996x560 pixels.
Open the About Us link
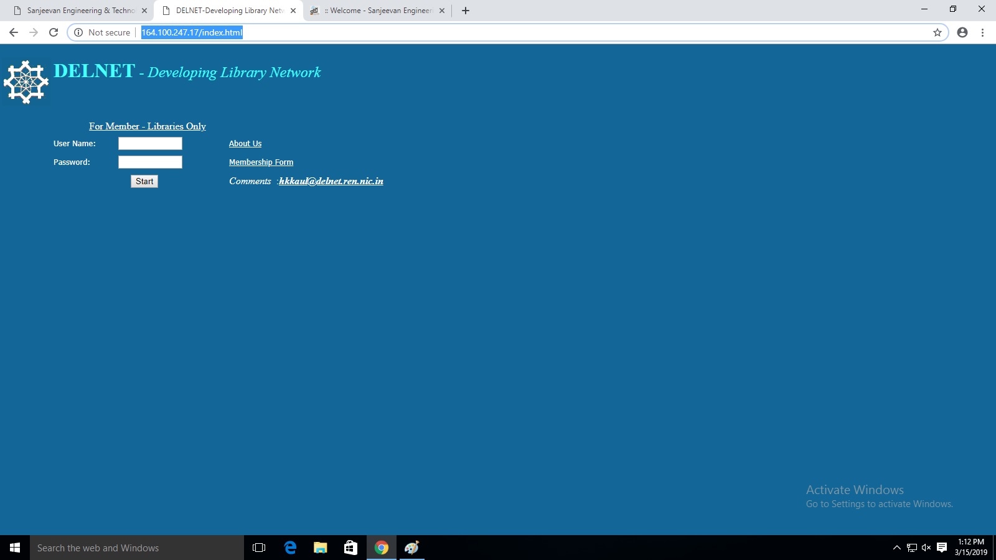click(x=245, y=144)
